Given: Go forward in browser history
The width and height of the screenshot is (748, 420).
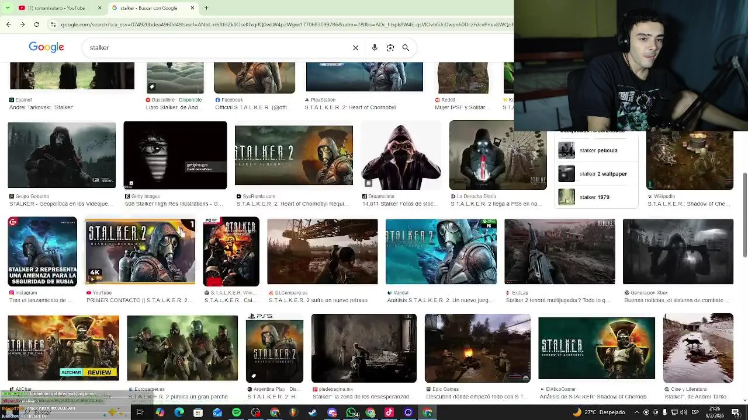Looking at the screenshot, I should [x=22, y=24].
